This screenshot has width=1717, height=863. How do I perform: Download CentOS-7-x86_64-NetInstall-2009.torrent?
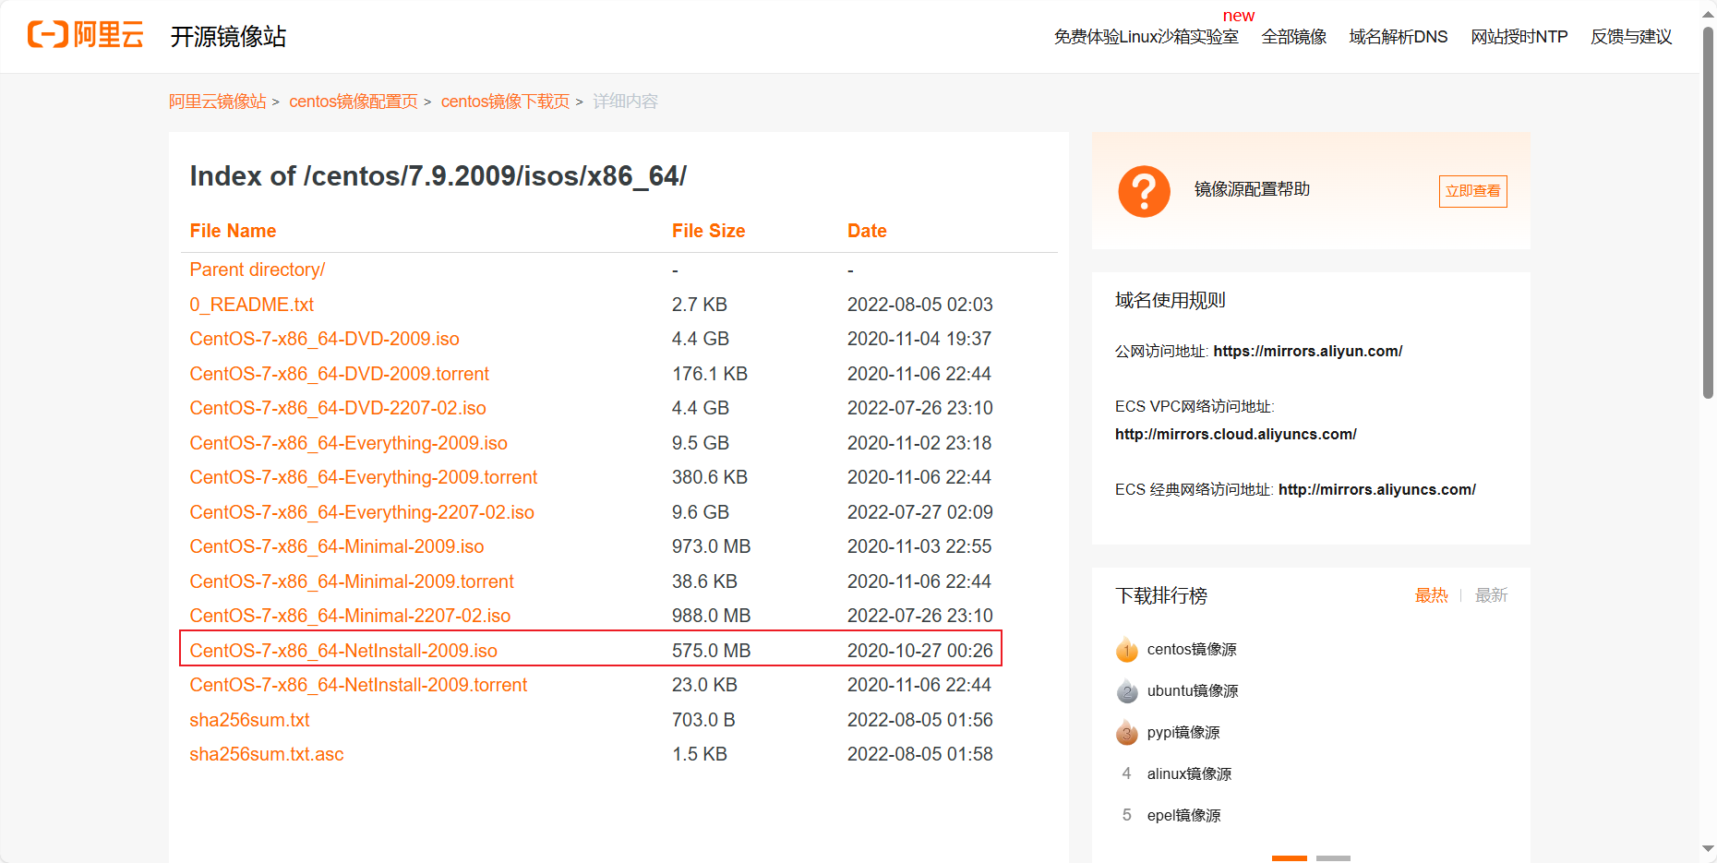point(358,685)
